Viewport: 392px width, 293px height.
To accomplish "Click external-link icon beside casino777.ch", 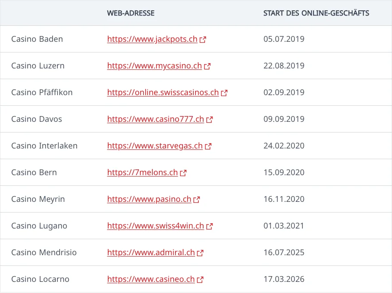I will coord(209,120).
